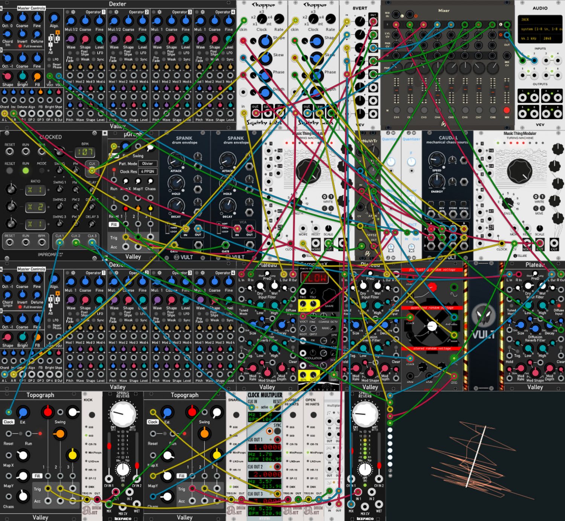This screenshot has width=565, height=521.
Task: Toggle Full Inversion on the bottom Dexter
Action: coord(20,307)
